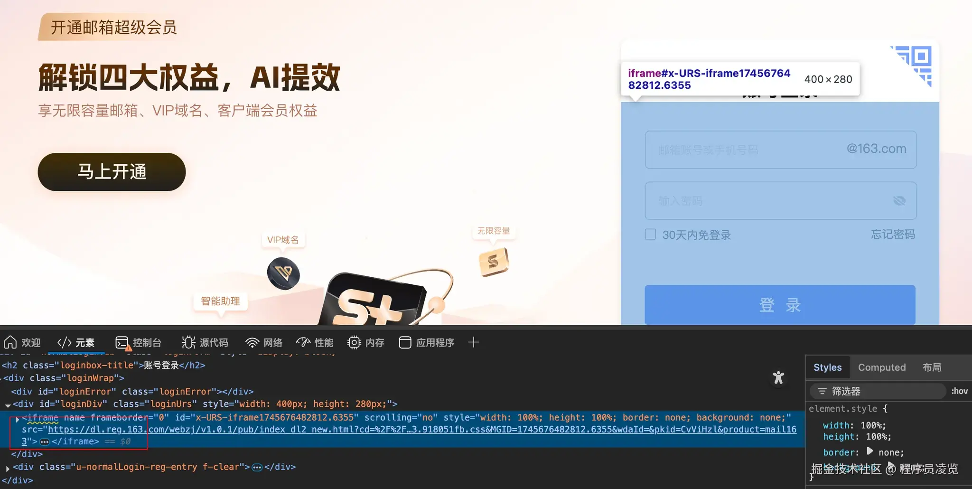Click the round dark VIP badge icon
Viewport: 972px width, 489px height.
283,273
